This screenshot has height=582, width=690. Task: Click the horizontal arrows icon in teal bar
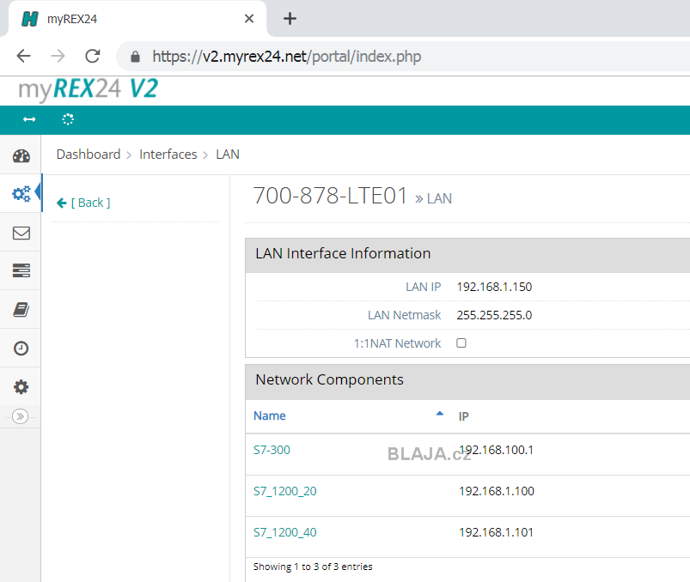[29, 119]
